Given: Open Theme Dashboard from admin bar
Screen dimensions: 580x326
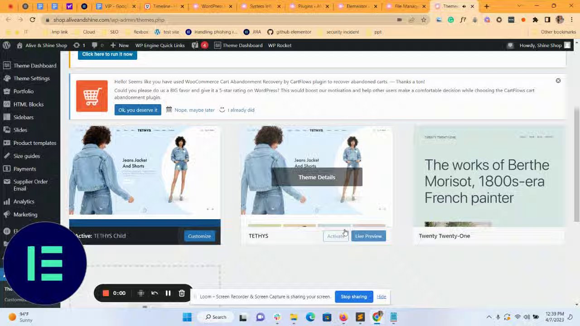Looking at the screenshot, I should point(238,45).
